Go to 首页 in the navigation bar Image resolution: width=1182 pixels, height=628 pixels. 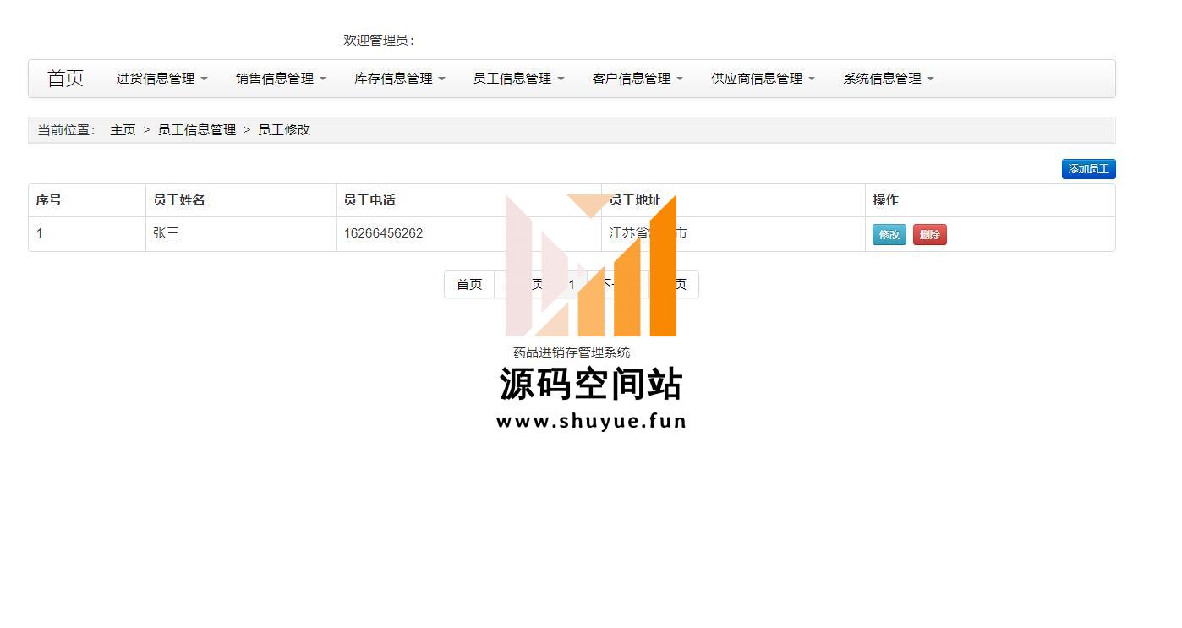tap(65, 79)
